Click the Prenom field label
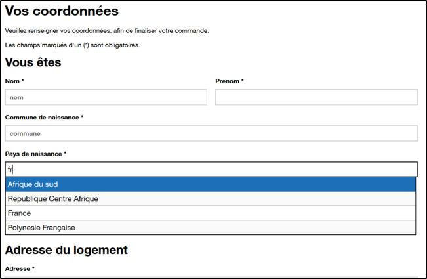Viewport: 427px width, 279px height. (227, 81)
